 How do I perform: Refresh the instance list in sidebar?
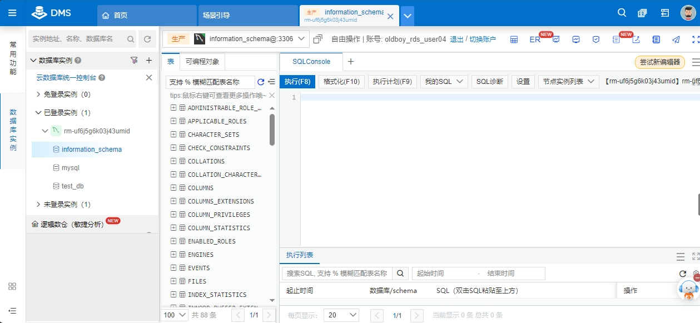pyautogui.click(x=147, y=39)
